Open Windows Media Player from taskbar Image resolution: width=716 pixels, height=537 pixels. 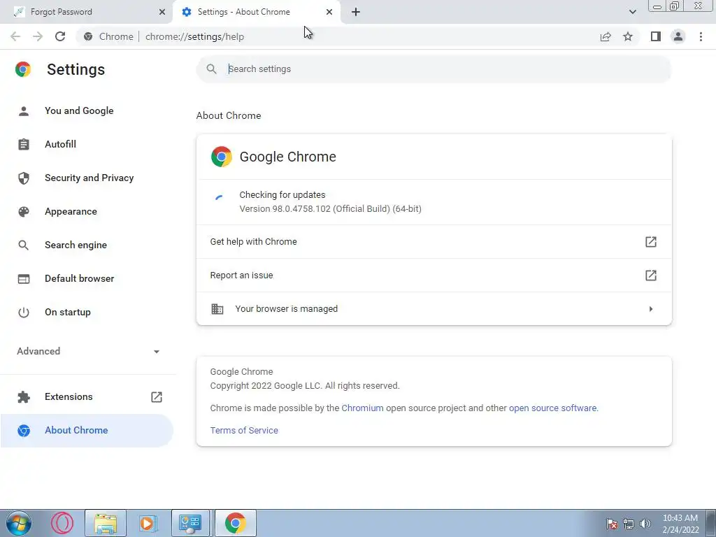point(148,523)
